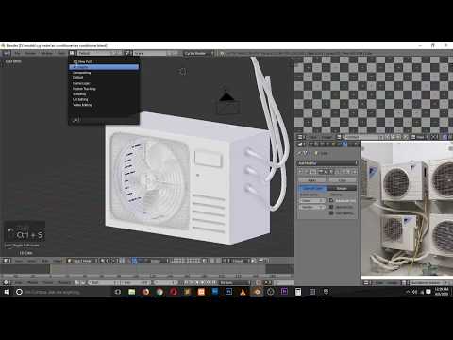This screenshot has width=453, height=340.
Task: Toggle the Optimal Display checkbox
Action: [331, 207]
